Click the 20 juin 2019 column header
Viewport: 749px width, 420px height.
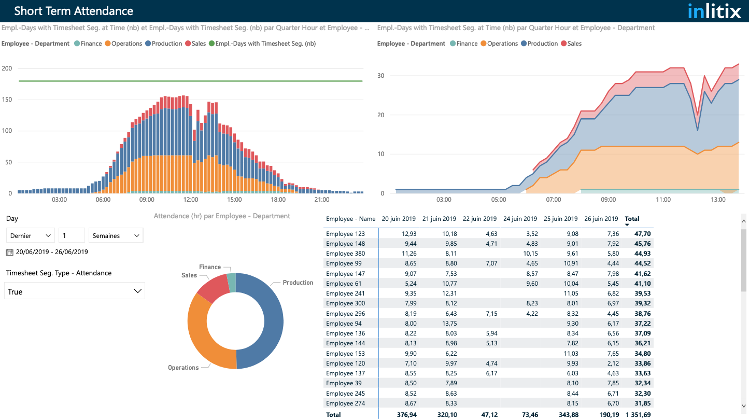point(399,219)
